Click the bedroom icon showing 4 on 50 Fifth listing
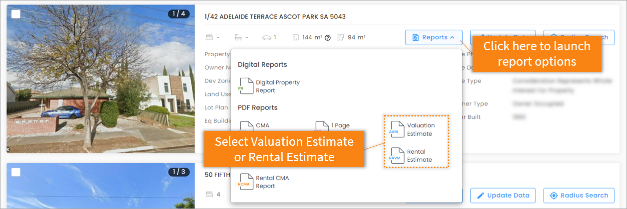 pyautogui.click(x=209, y=194)
